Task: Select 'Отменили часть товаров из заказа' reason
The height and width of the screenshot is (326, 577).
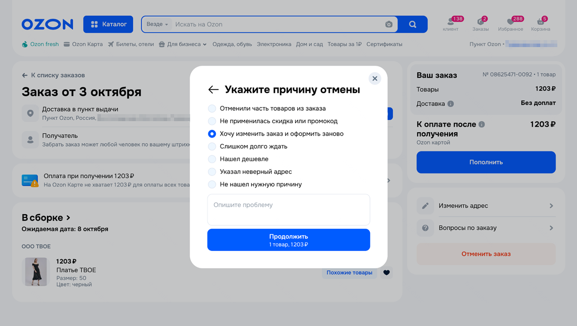Action: (x=212, y=108)
